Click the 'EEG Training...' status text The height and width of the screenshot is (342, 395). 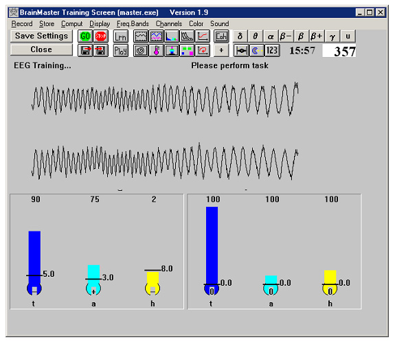pos(43,66)
